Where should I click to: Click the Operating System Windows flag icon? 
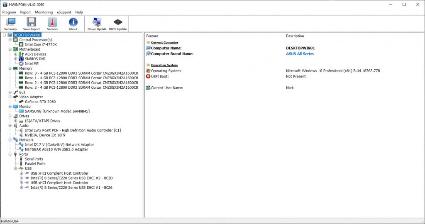(148, 71)
